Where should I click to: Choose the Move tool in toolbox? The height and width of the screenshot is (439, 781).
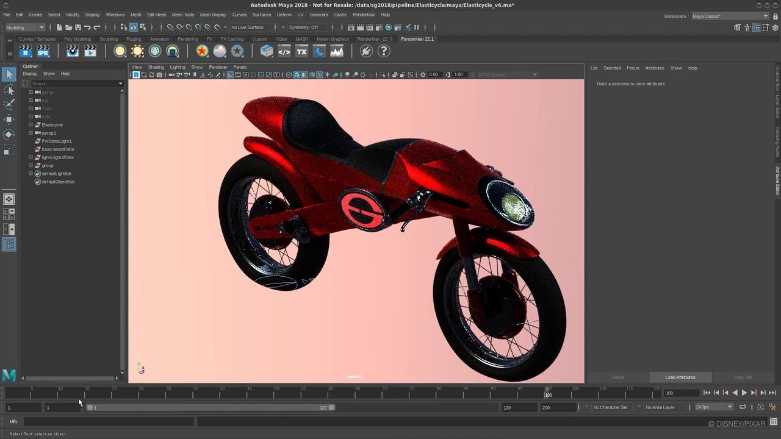[x=9, y=120]
